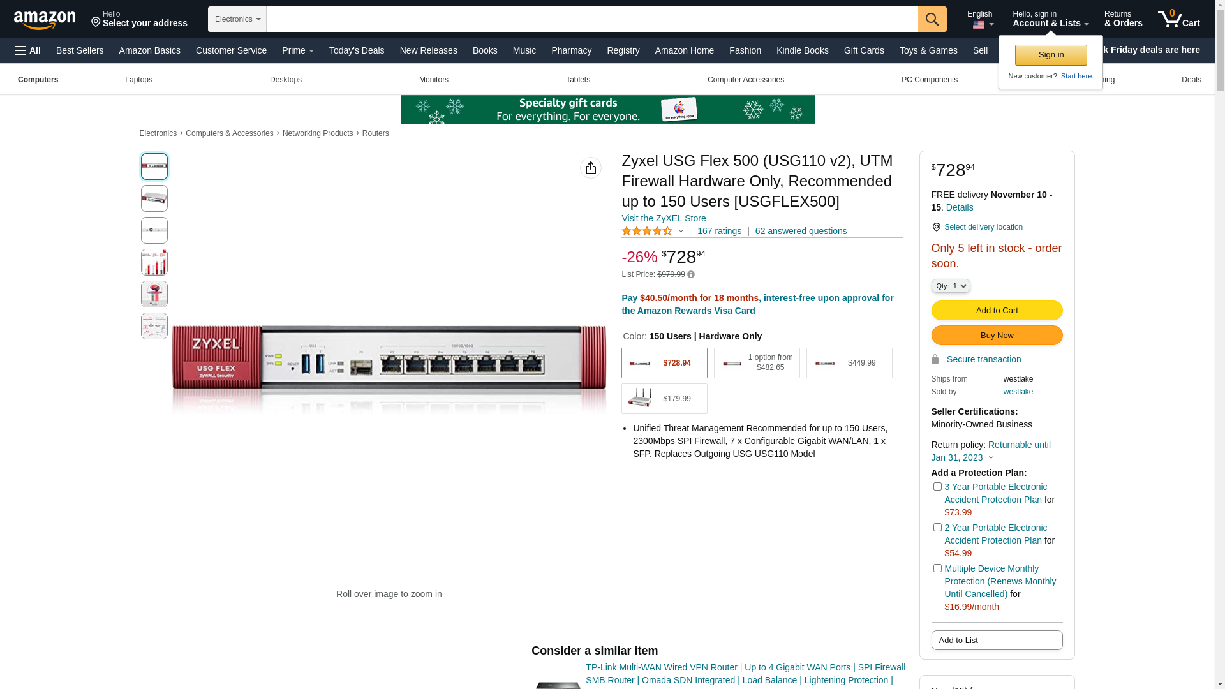Check the Multiple Device Monthly Protection box
1225x689 pixels.
pyautogui.click(x=937, y=568)
